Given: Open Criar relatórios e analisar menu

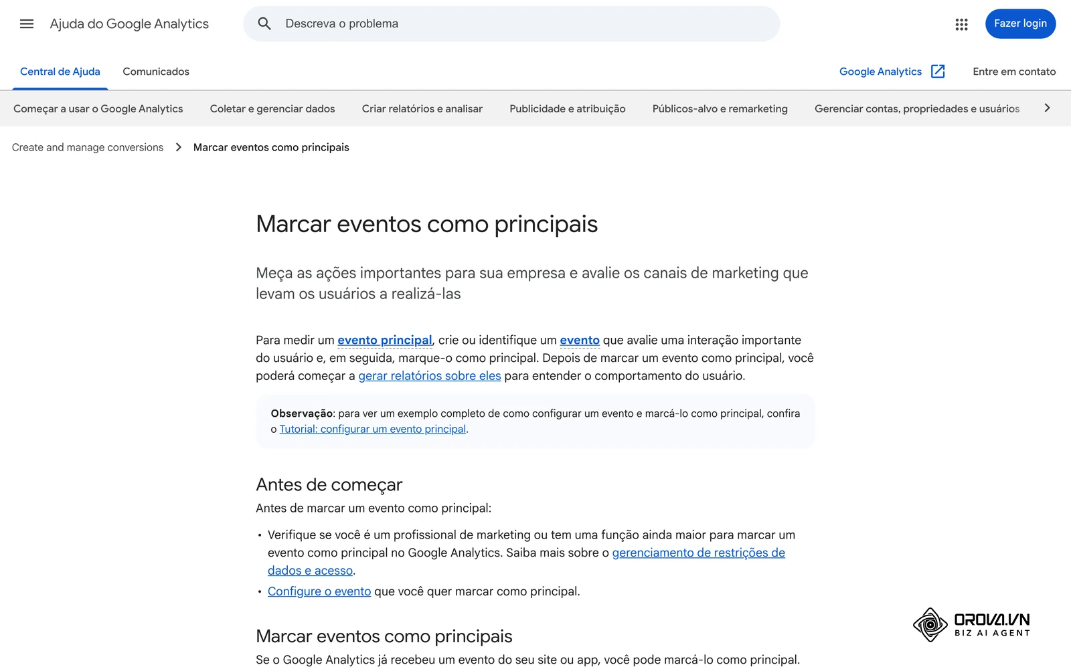Looking at the screenshot, I should click(x=422, y=108).
